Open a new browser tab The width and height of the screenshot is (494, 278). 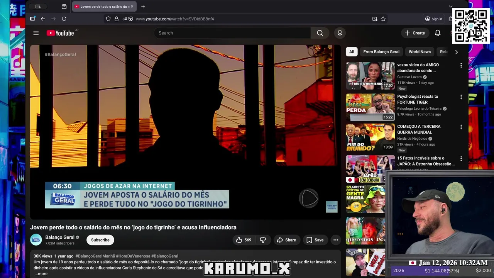pyautogui.click(x=143, y=7)
